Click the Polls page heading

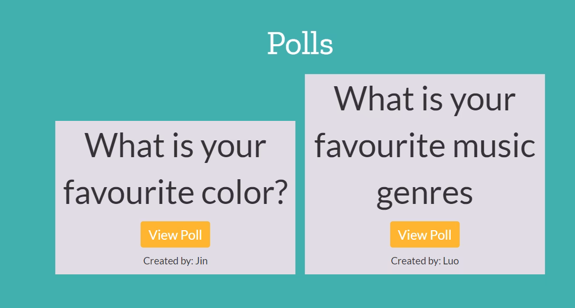(300, 43)
